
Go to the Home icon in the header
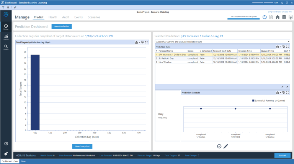click(x=278, y=17)
